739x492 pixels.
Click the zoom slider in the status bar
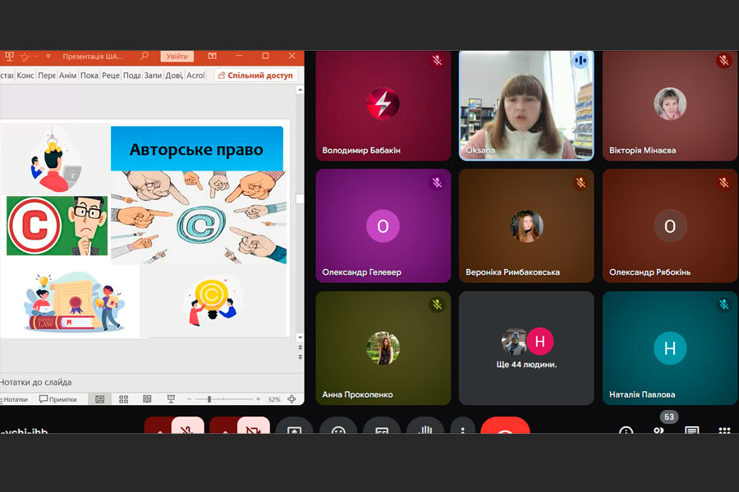[x=210, y=399]
